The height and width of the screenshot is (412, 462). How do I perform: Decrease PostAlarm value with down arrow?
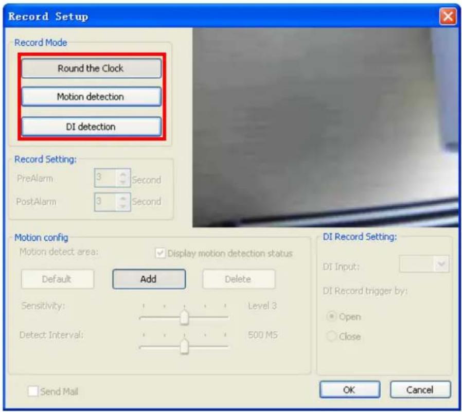(123, 206)
